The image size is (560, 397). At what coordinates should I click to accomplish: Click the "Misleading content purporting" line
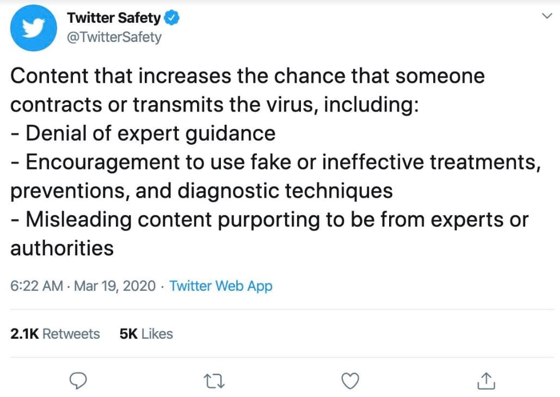pyautogui.click(x=269, y=220)
